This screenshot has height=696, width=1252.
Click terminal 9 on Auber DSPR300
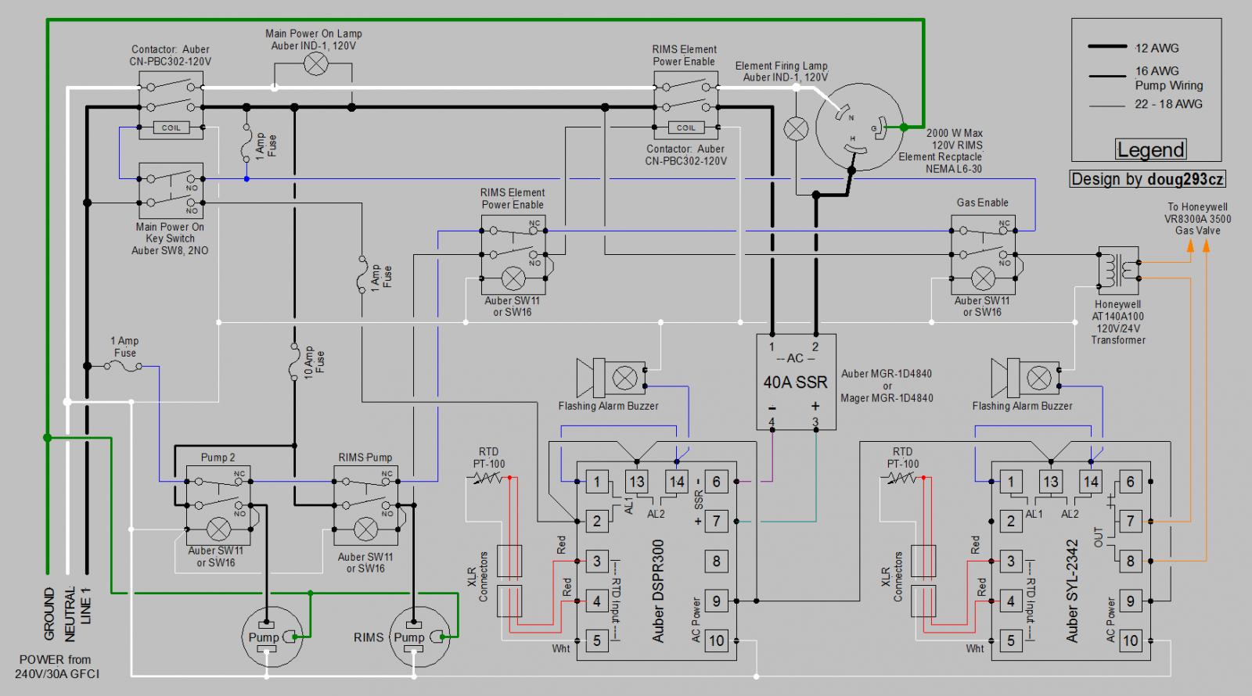coord(715,601)
